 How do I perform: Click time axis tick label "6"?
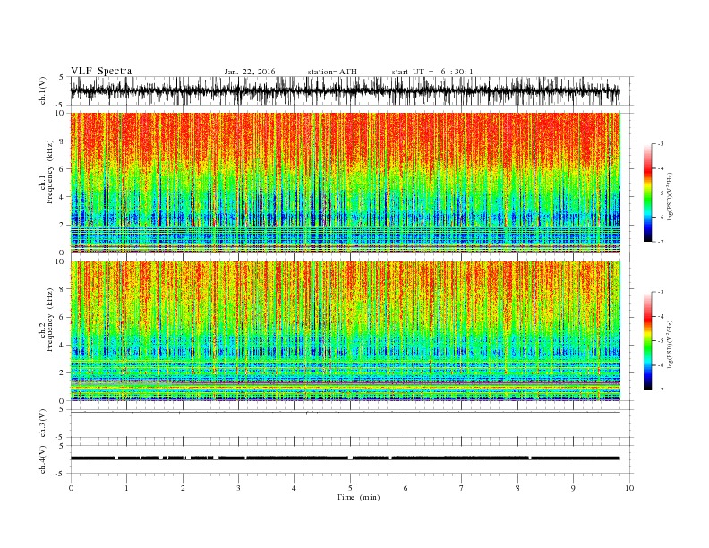406,488
